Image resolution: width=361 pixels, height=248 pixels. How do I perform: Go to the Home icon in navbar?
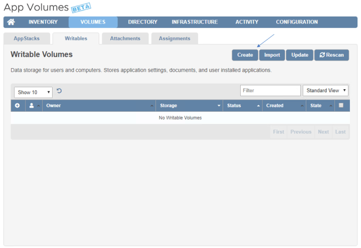tap(11, 22)
